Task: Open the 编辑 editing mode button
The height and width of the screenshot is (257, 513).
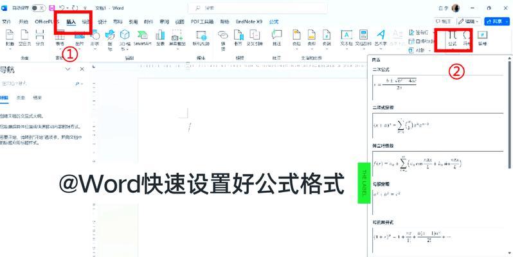Action: [x=469, y=21]
